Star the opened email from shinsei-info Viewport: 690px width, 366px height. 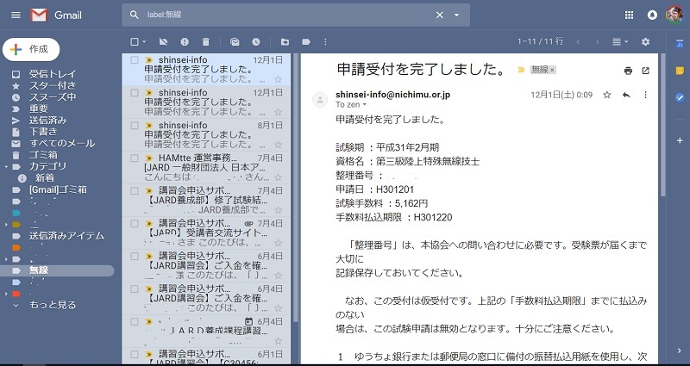(x=607, y=94)
